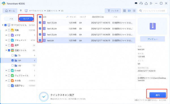The width and height of the screenshot is (170, 104).
Task: Check the ビデオ category checkbox
Action: tap(9, 35)
